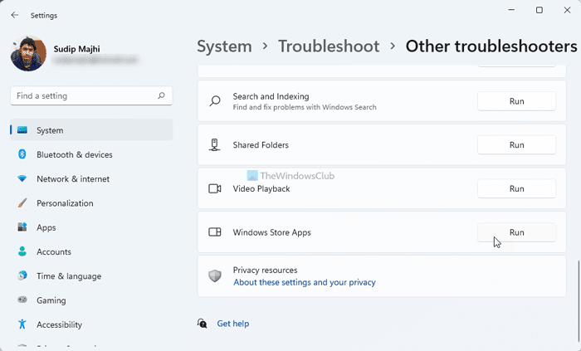Minimize the Settings window

tap(512, 10)
